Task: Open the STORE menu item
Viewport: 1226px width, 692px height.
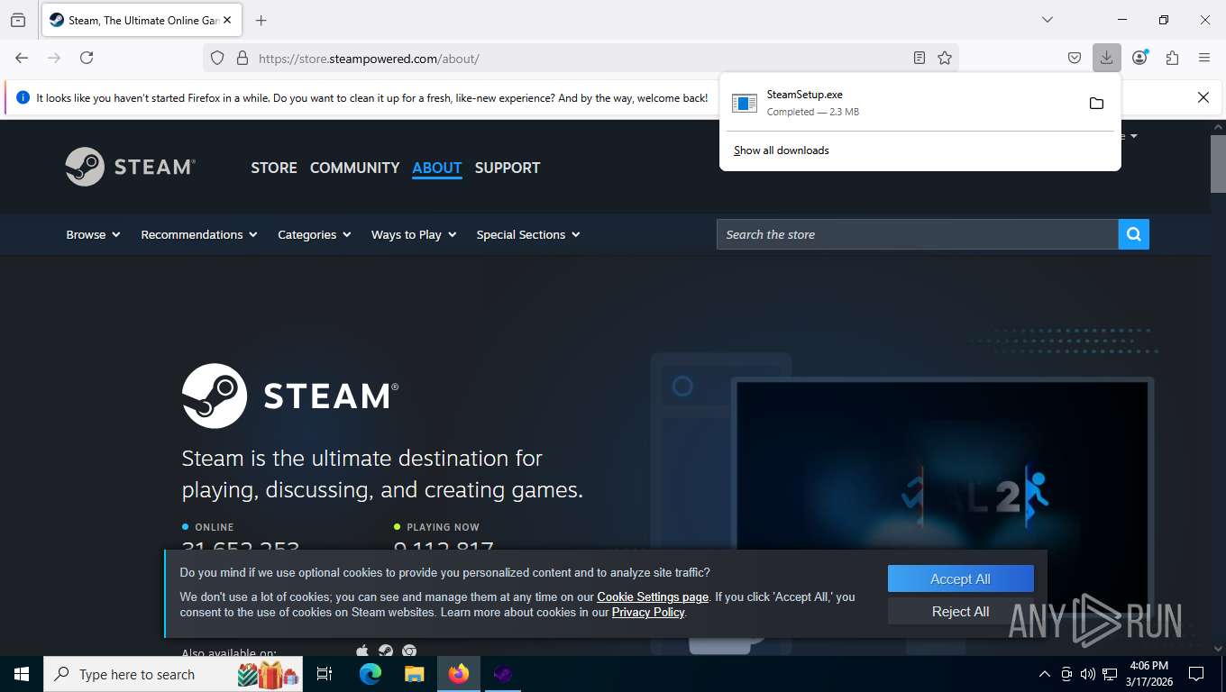Action: 274,168
